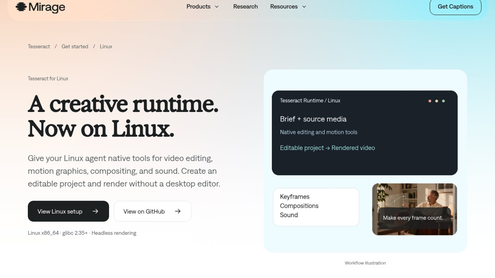Expand the Products chevron arrow
The image size is (495, 278).
[x=217, y=7]
